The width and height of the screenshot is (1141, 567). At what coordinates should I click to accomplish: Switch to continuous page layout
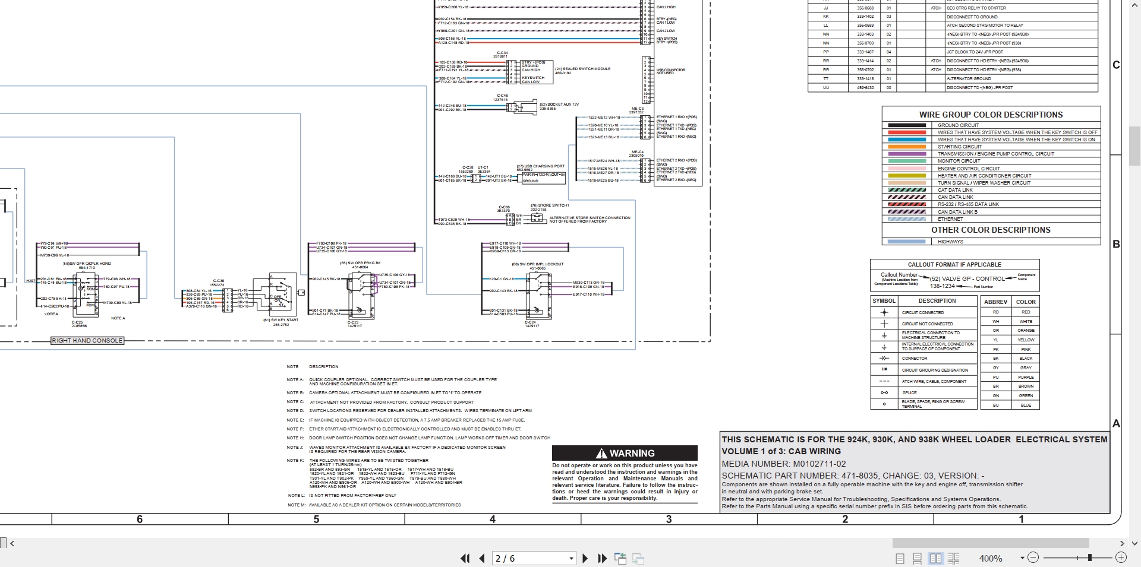point(918,558)
